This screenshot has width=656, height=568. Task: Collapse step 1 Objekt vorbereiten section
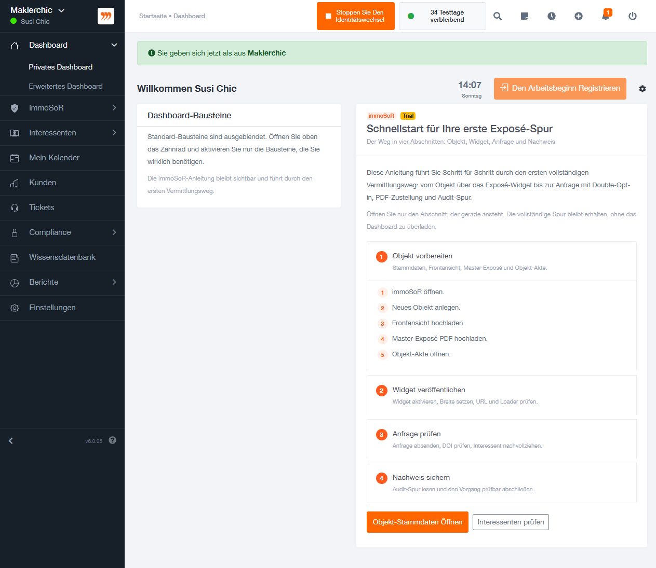pyautogui.click(x=501, y=261)
